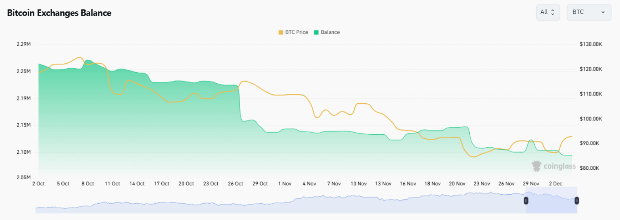620x220 pixels.
Task: Click the coinglass watermark logo icon
Action: pyautogui.click(x=536, y=166)
